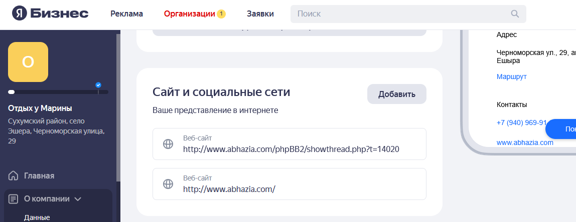Click the search magnifier icon
Viewport: 576px width, 222px height.
tap(515, 13)
